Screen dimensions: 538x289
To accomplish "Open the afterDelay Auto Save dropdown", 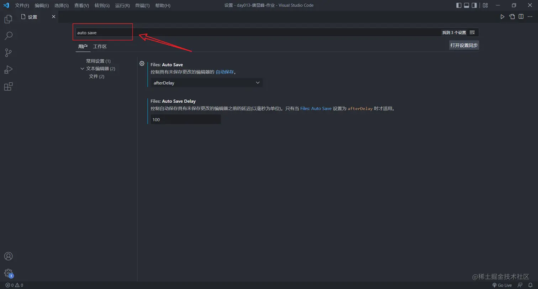I will [x=206, y=83].
